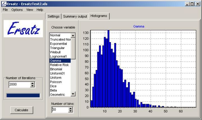
Task: Click the Number of bins input field
Action: [59, 110]
